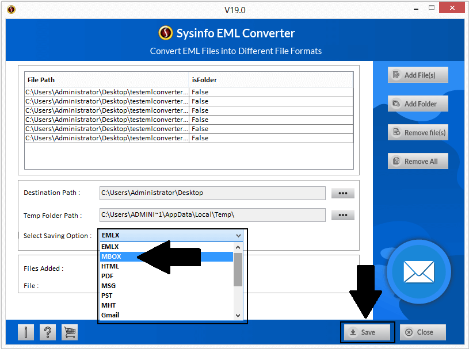Click the Close button in bottom bar
The image size is (469, 349).
pos(422,332)
